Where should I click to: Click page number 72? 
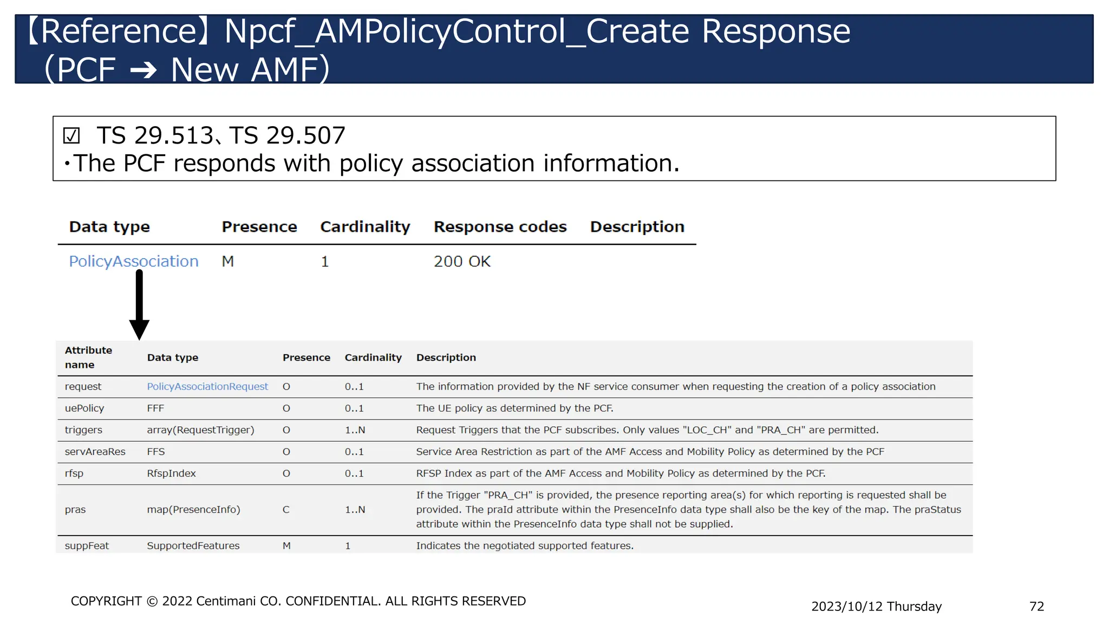pos(1036,607)
